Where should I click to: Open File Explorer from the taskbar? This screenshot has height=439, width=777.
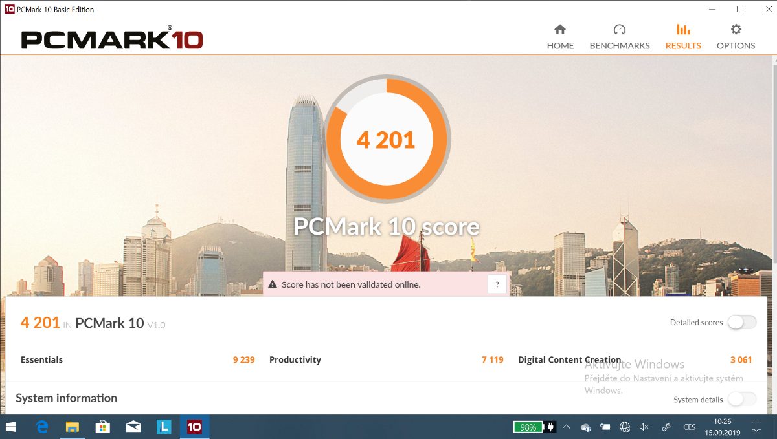(73, 427)
